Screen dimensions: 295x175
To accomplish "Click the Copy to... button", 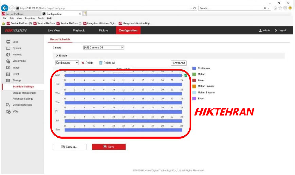I will click(70, 147).
